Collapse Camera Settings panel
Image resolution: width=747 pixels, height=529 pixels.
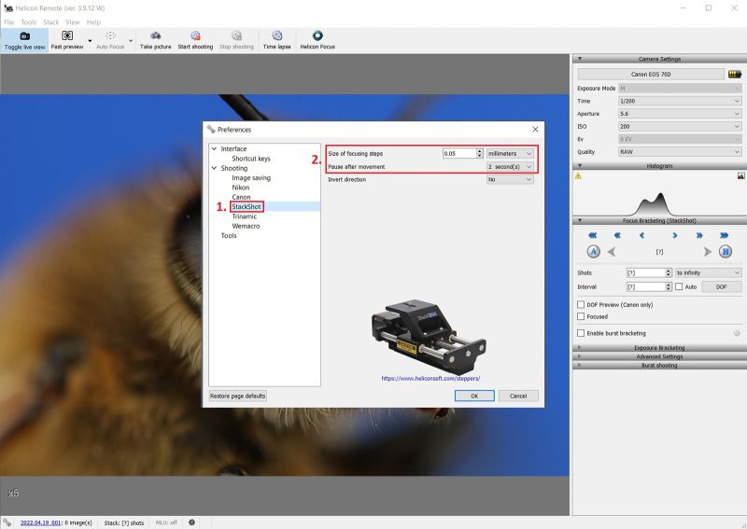(580, 59)
